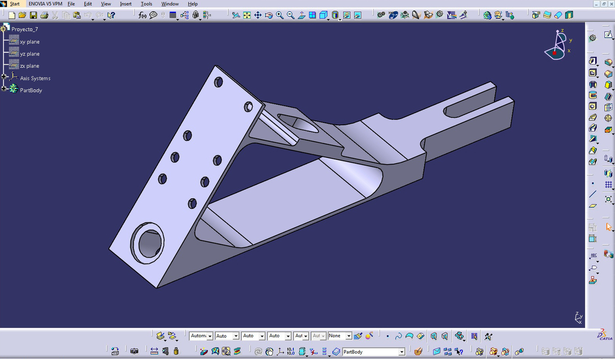Click the Fit All In icon
Screen dimensions: 615x359
247,15
